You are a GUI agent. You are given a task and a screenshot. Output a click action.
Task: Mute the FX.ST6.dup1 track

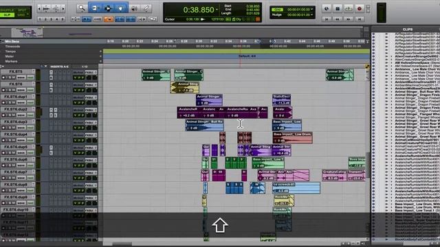tap(14, 102)
